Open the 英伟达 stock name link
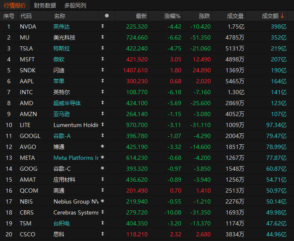This screenshot has height=241, width=294. coord(61,26)
